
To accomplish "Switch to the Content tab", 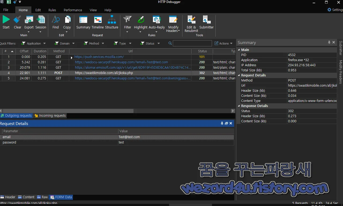I will [x=26, y=197].
